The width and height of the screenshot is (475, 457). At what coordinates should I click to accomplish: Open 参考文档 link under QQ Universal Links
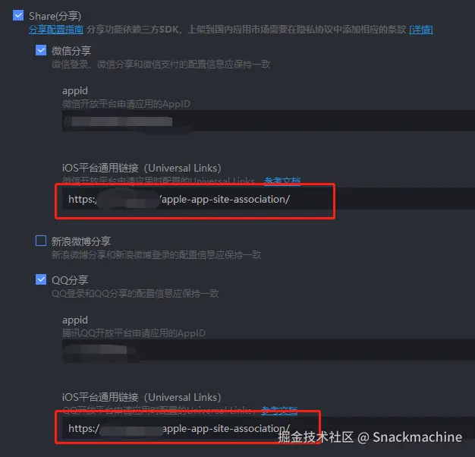[x=279, y=410]
